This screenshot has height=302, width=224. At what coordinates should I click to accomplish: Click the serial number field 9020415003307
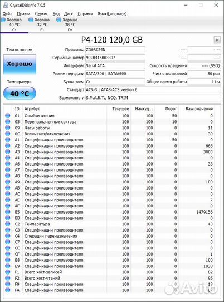[115, 58]
